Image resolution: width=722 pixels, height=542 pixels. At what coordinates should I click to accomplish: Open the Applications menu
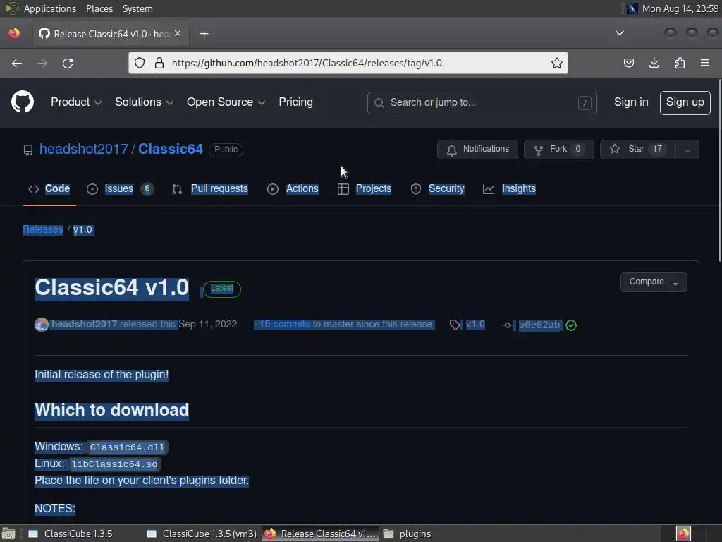pos(50,8)
